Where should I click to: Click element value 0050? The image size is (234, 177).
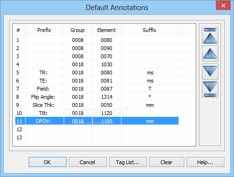click(x=107, y=105)
